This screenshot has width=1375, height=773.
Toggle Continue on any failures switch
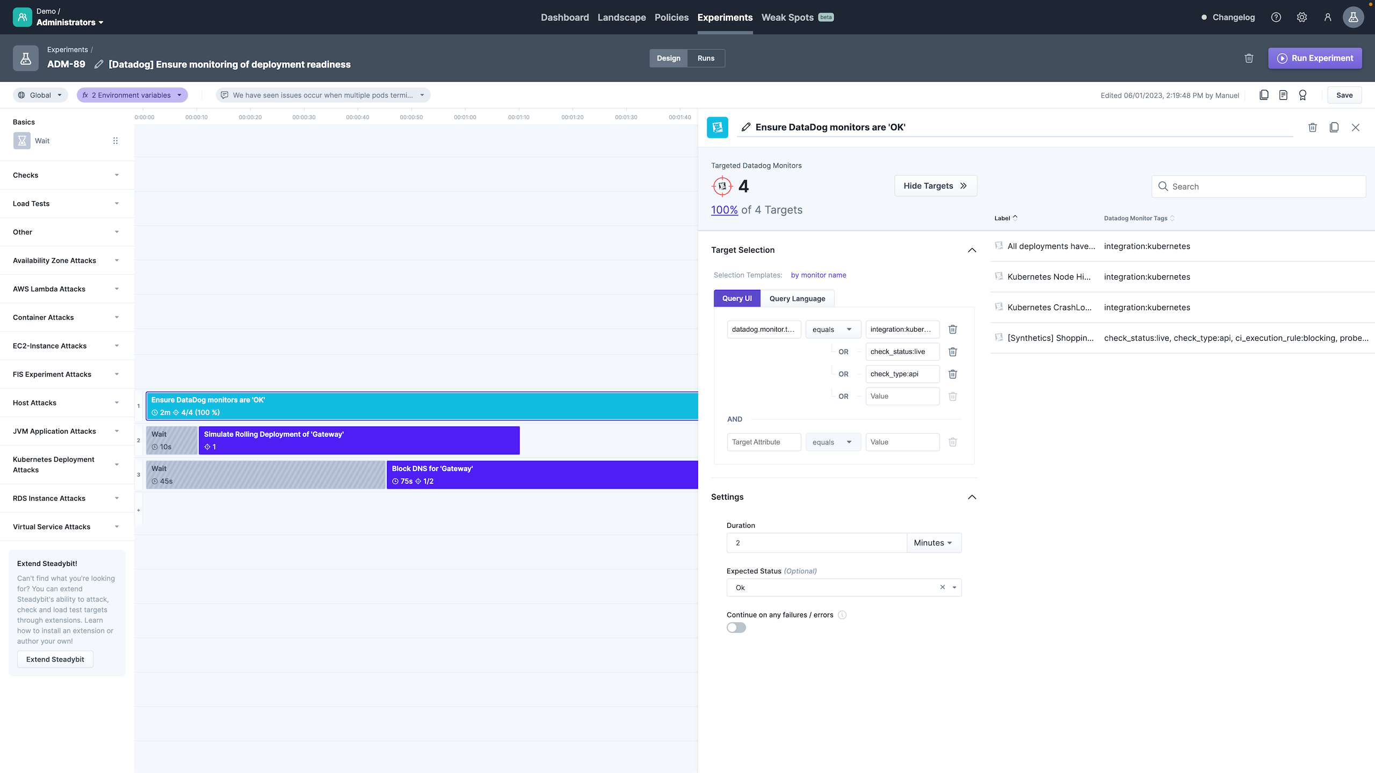736,628
